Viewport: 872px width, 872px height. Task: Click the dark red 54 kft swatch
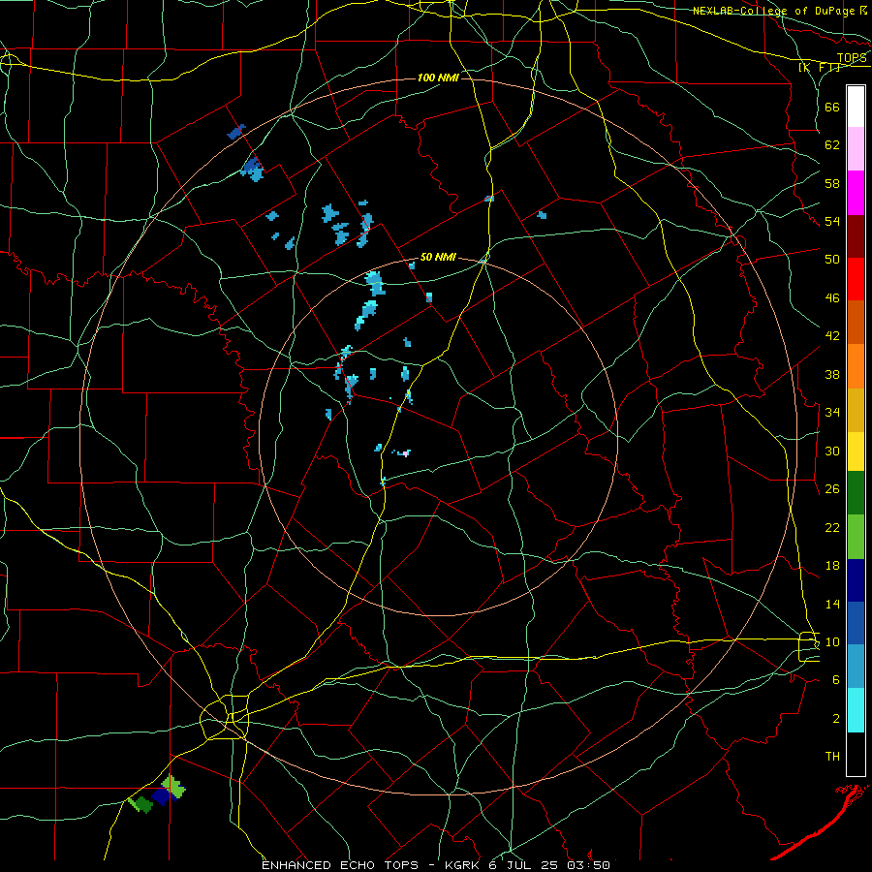pos(856,235)
